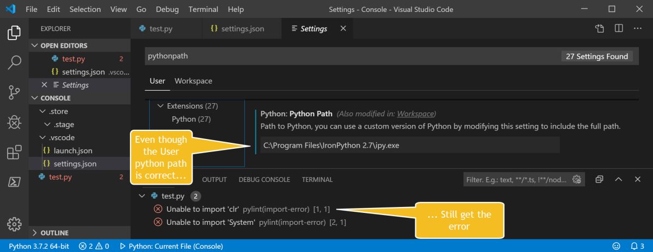Switch to the settings.json editor tab
Screen dimensions: 653x252
(x=242, y=29)
